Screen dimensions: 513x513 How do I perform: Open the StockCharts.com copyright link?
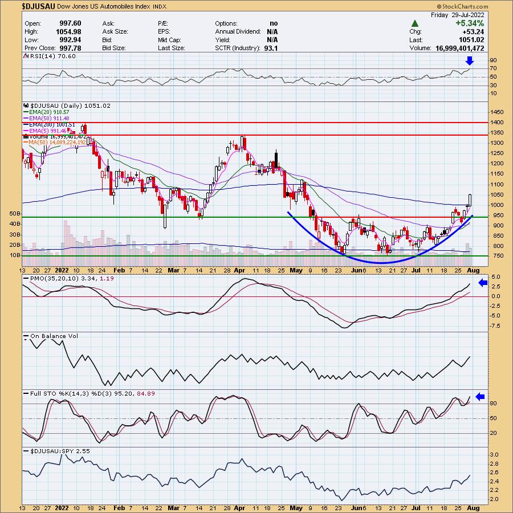462,6
